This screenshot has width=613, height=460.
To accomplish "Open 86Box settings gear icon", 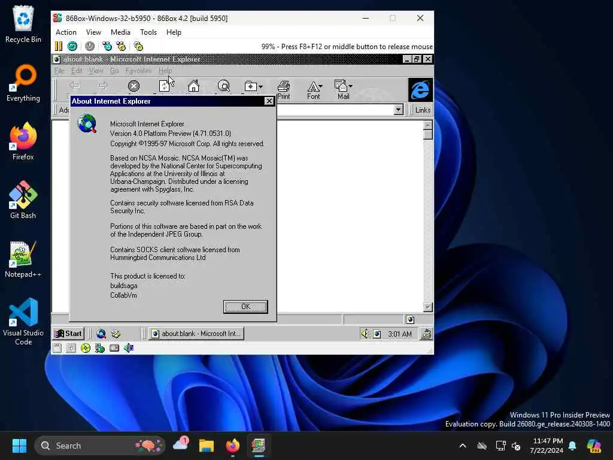I will click(x=138, y=46).
